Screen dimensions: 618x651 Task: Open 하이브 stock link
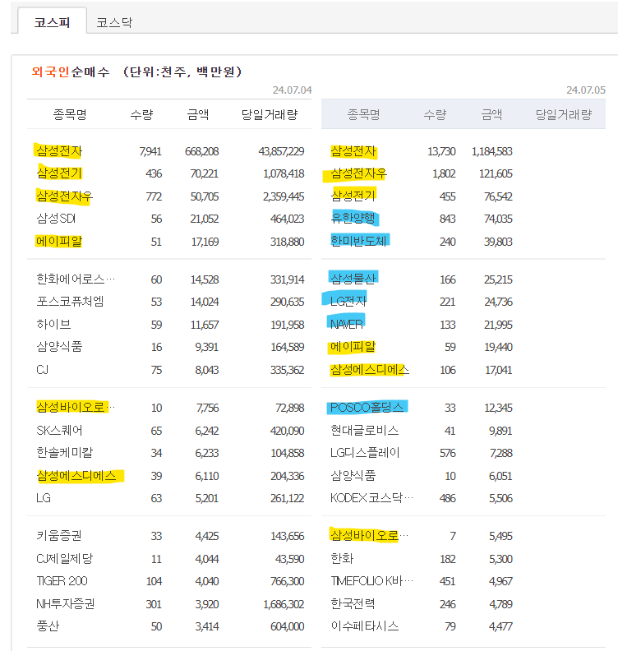tap(53, 324)
